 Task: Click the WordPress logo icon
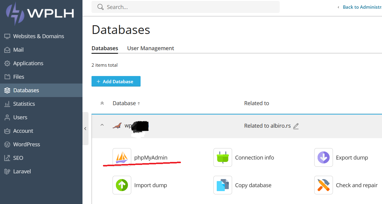pos(7,145)
